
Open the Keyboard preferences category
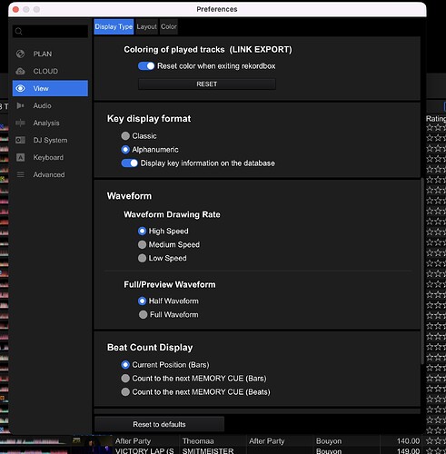(50, 157)
